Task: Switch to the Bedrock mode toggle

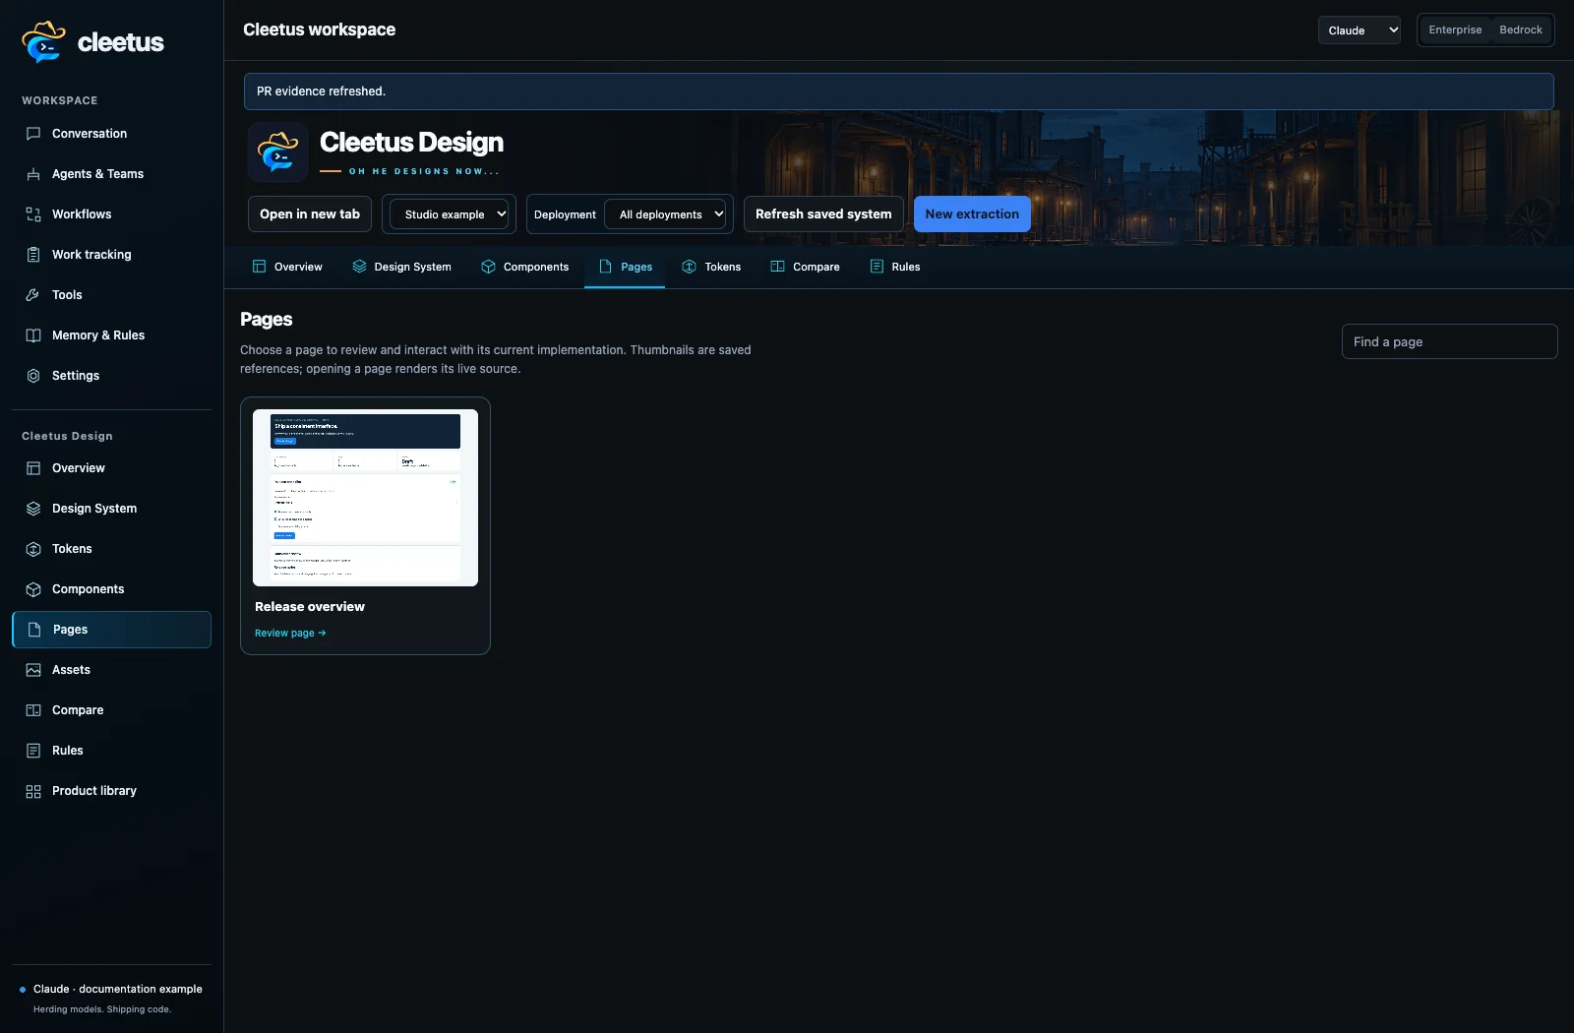Action: (1520, 30)
